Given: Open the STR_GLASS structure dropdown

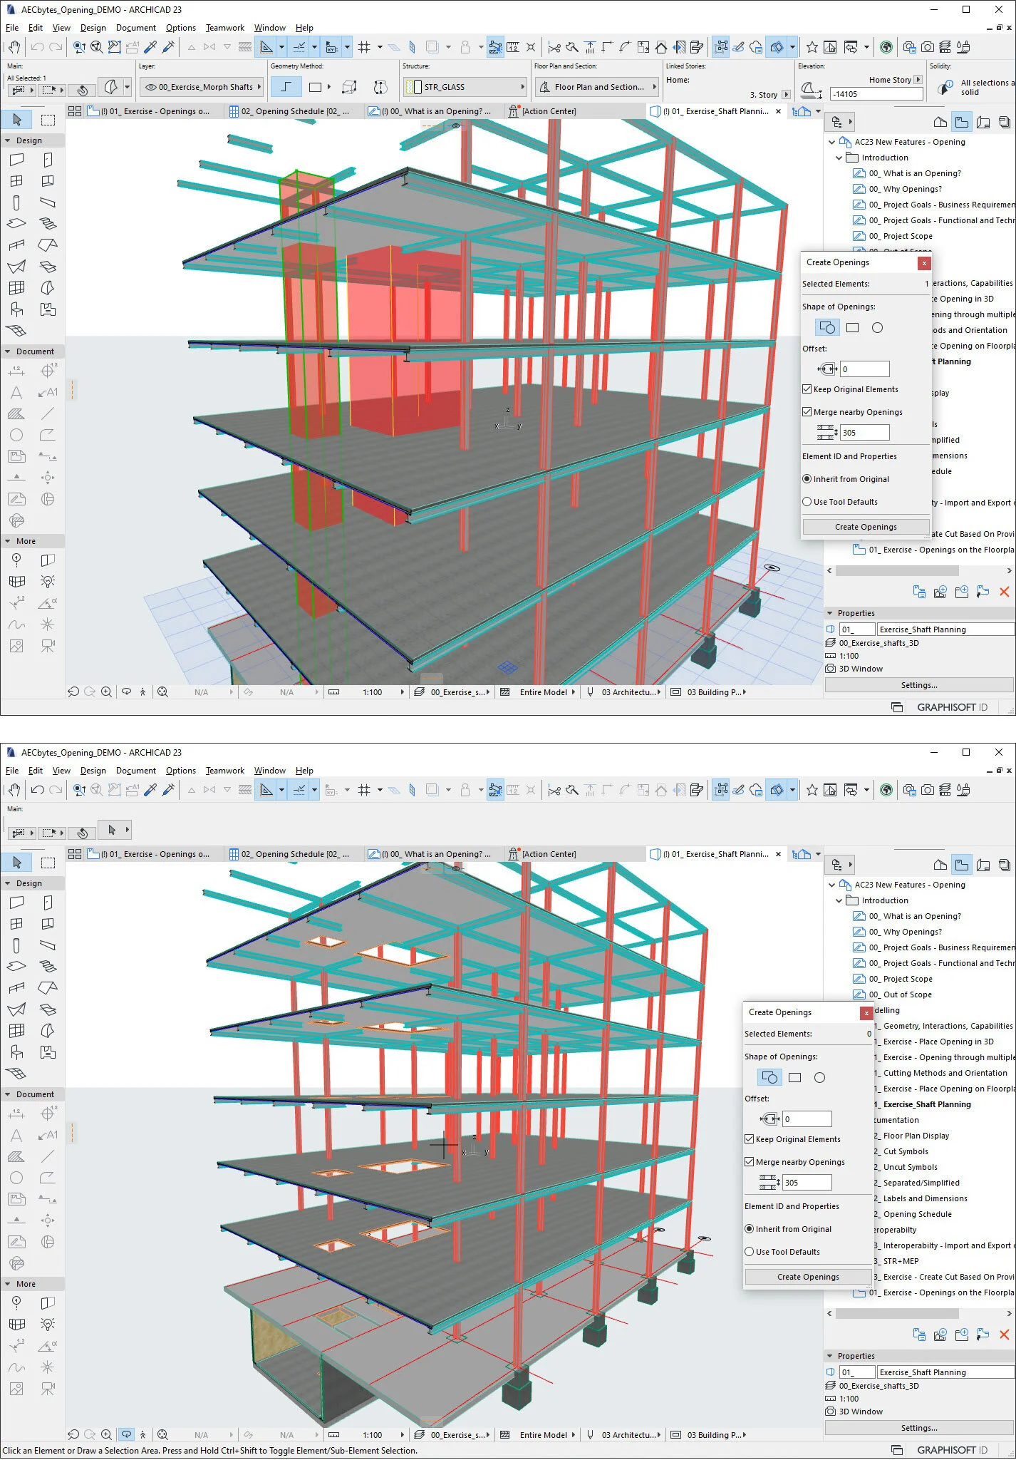Looking at the screenshot, I should (x=465, y=87).
